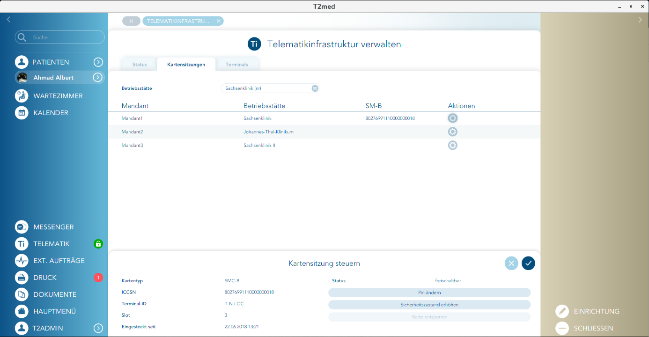Open the Messenger chat icon

22,227
